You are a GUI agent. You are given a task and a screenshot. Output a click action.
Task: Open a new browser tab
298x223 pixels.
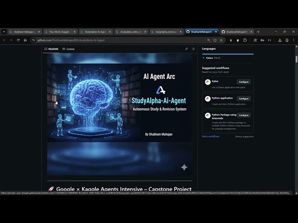[x=258, y=32]
